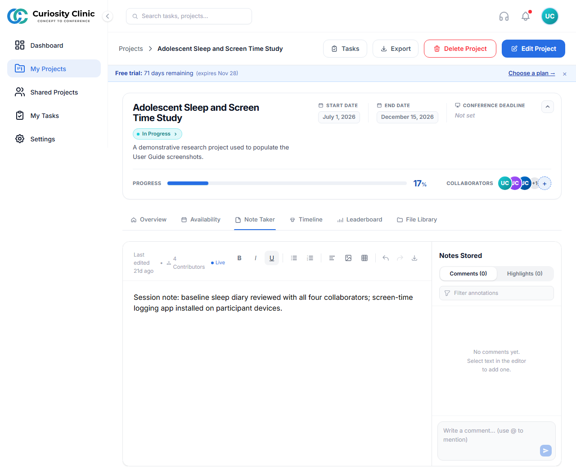Image resolution: width=576 pixels, height=470 pixels.
Task: Download the note
Action: 414,258
